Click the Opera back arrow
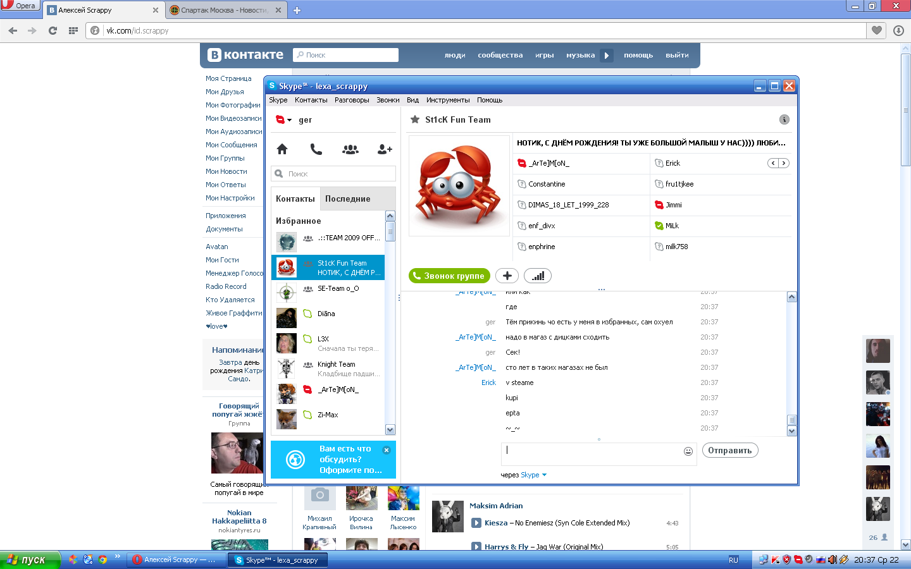This screenshot has width=911, height=569. [x=13, y=30]
